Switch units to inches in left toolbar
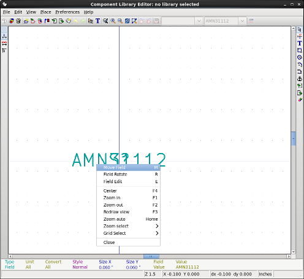 [4, 36]
